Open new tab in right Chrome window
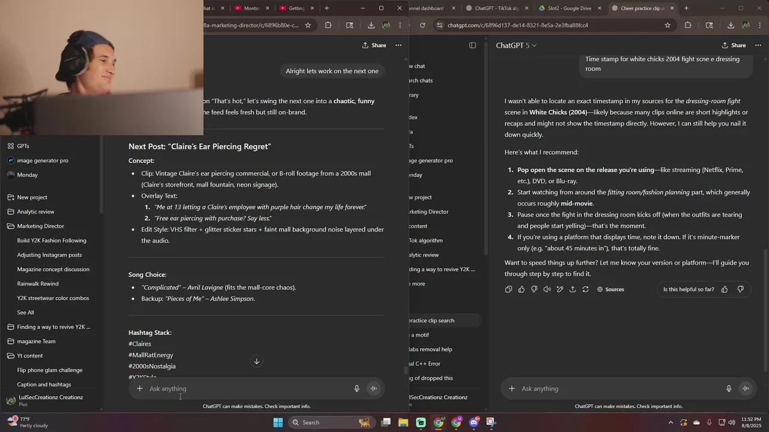 (x=686, y=8)
